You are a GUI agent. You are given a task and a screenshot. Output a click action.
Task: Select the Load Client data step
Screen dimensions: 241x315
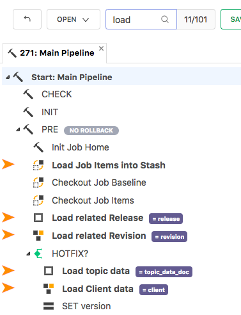pyautogui.click(x=98, y=289)
